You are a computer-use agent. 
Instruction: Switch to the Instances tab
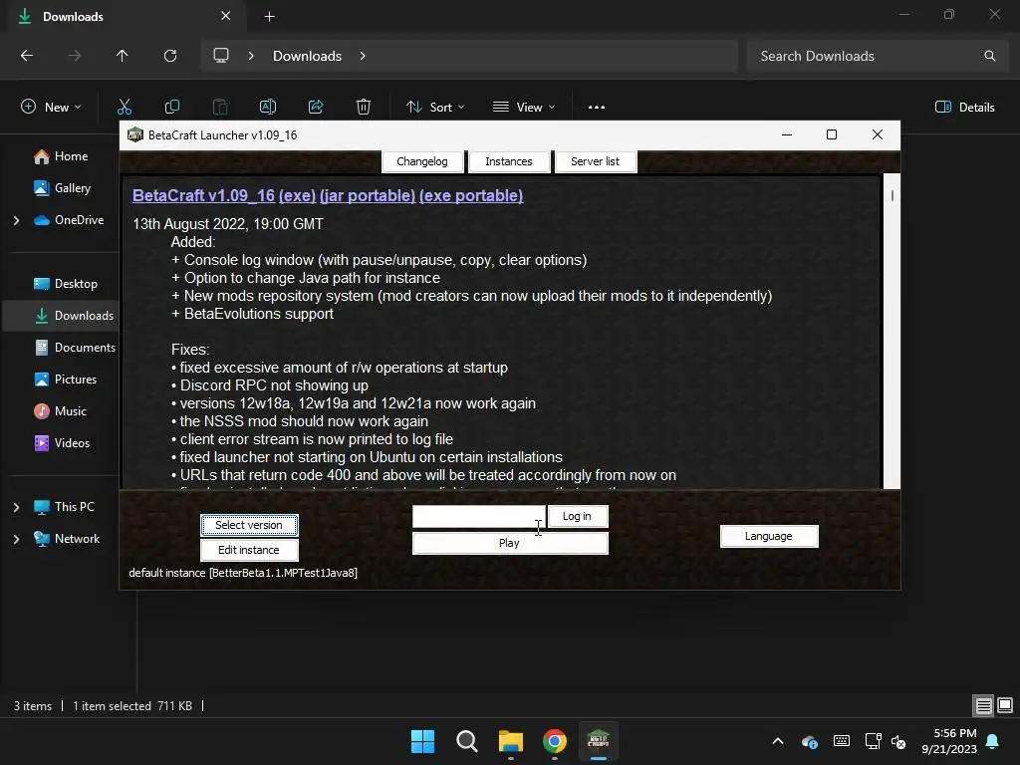point(509,161)
